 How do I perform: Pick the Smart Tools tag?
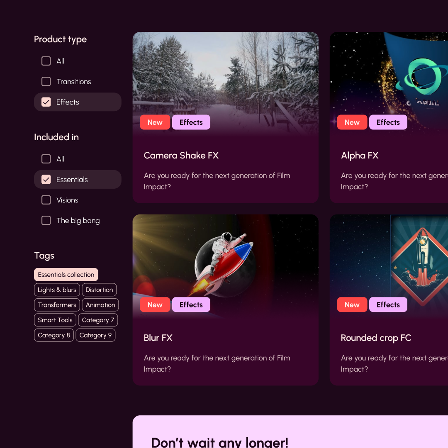[x=55, y=320]
